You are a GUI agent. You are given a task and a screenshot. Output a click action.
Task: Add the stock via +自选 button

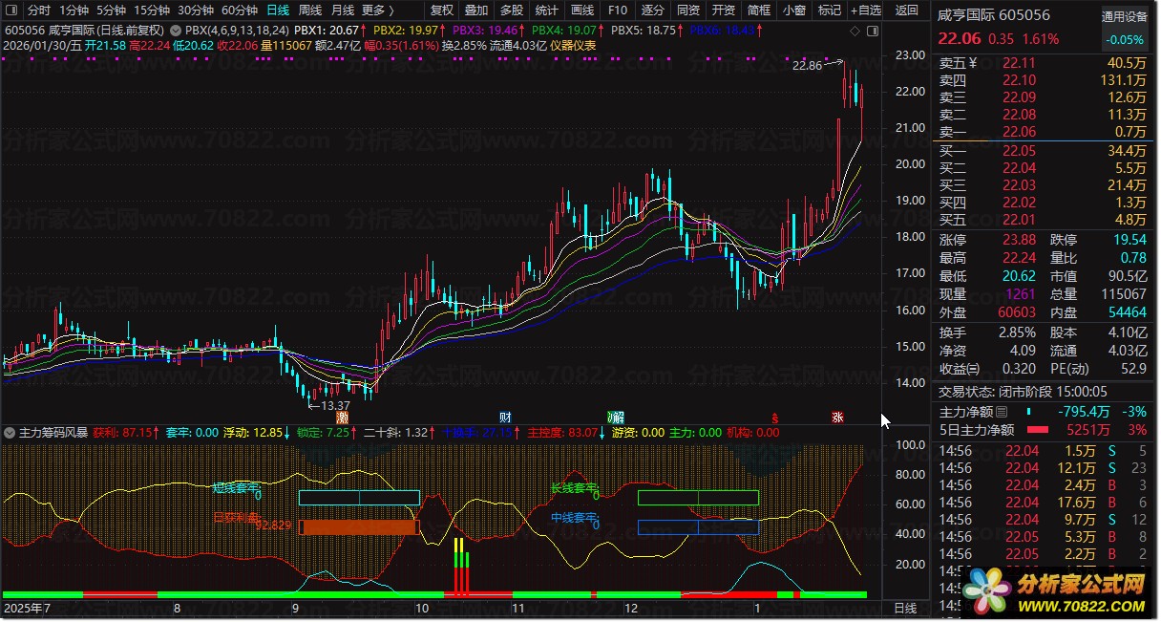pyautogui.click(x=865, y=11)
